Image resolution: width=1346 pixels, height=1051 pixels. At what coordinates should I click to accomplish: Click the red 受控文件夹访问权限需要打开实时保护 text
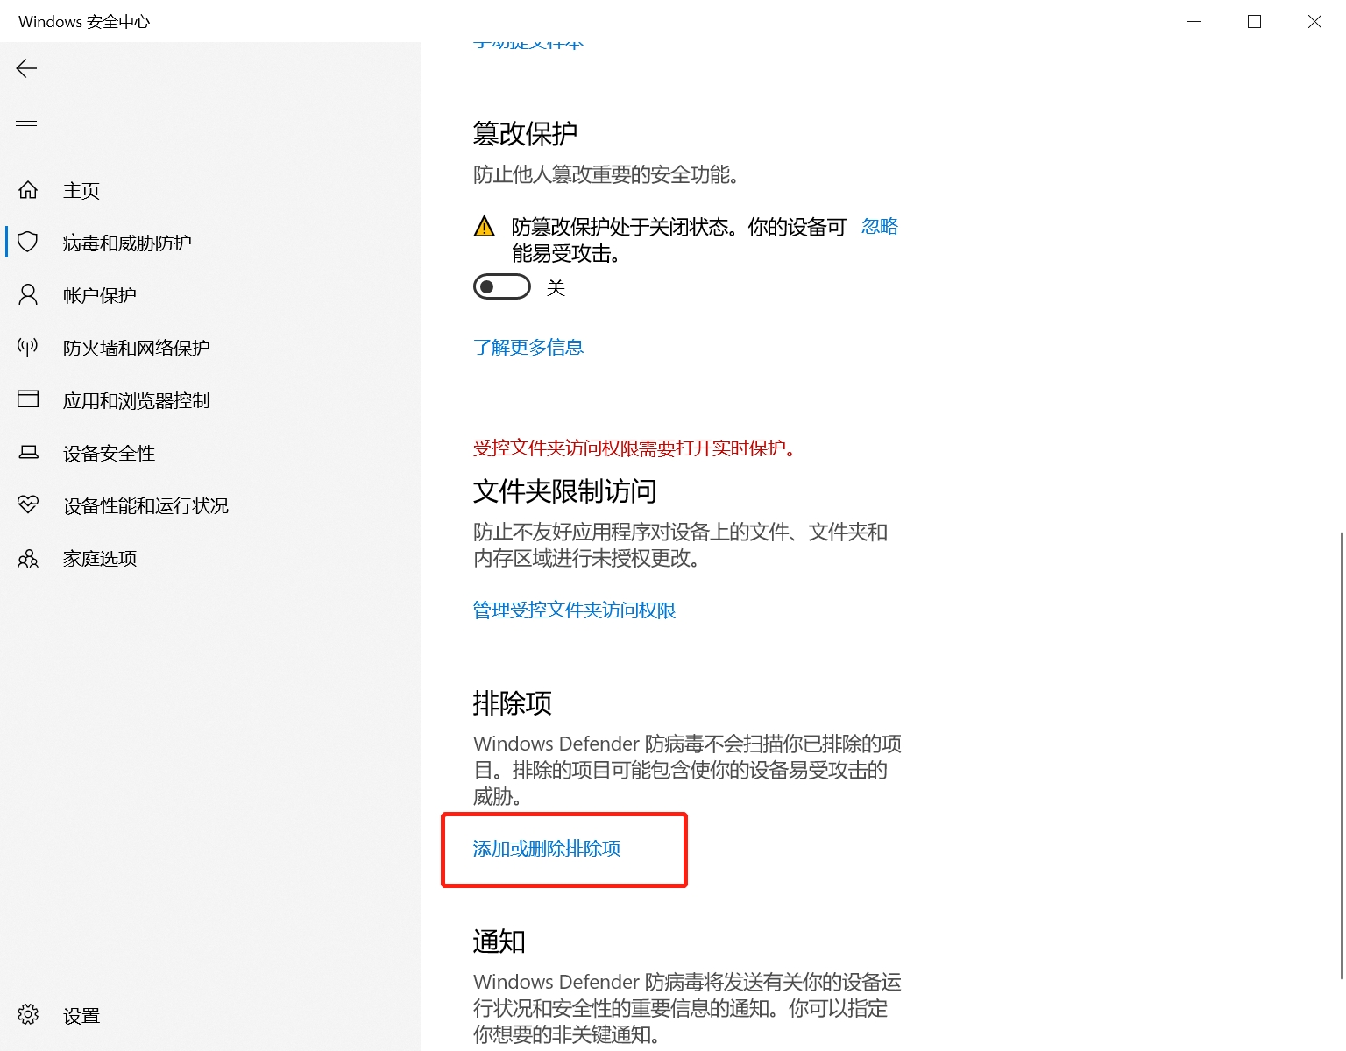[635, 448]
